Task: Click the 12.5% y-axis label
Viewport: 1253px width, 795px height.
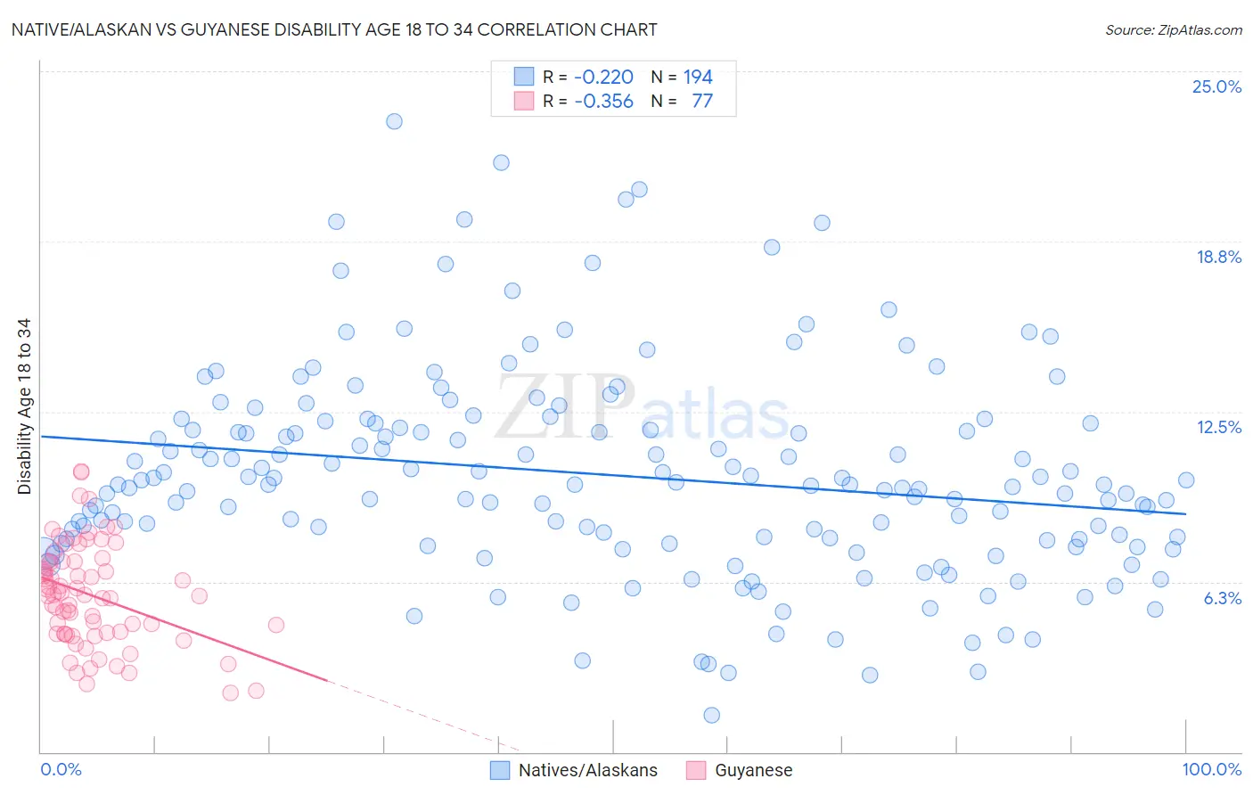Action: click(x=1218, y=427)
